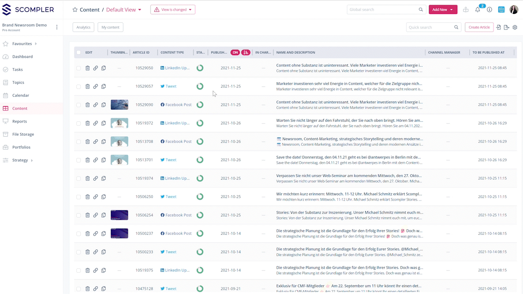The height and width of the screenshot is (294, 523).
Task: Expand the View is changed dropdown
Action: [173, 9]
